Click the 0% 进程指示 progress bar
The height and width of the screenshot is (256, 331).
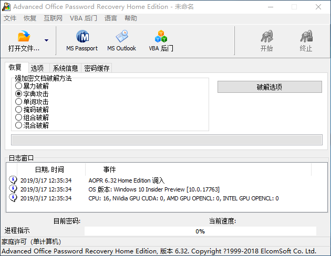coord(200,231)
